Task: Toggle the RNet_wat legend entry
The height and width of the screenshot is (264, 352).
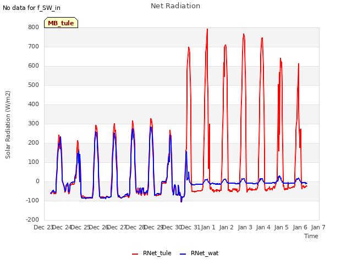Action: [x=199, y=253]
